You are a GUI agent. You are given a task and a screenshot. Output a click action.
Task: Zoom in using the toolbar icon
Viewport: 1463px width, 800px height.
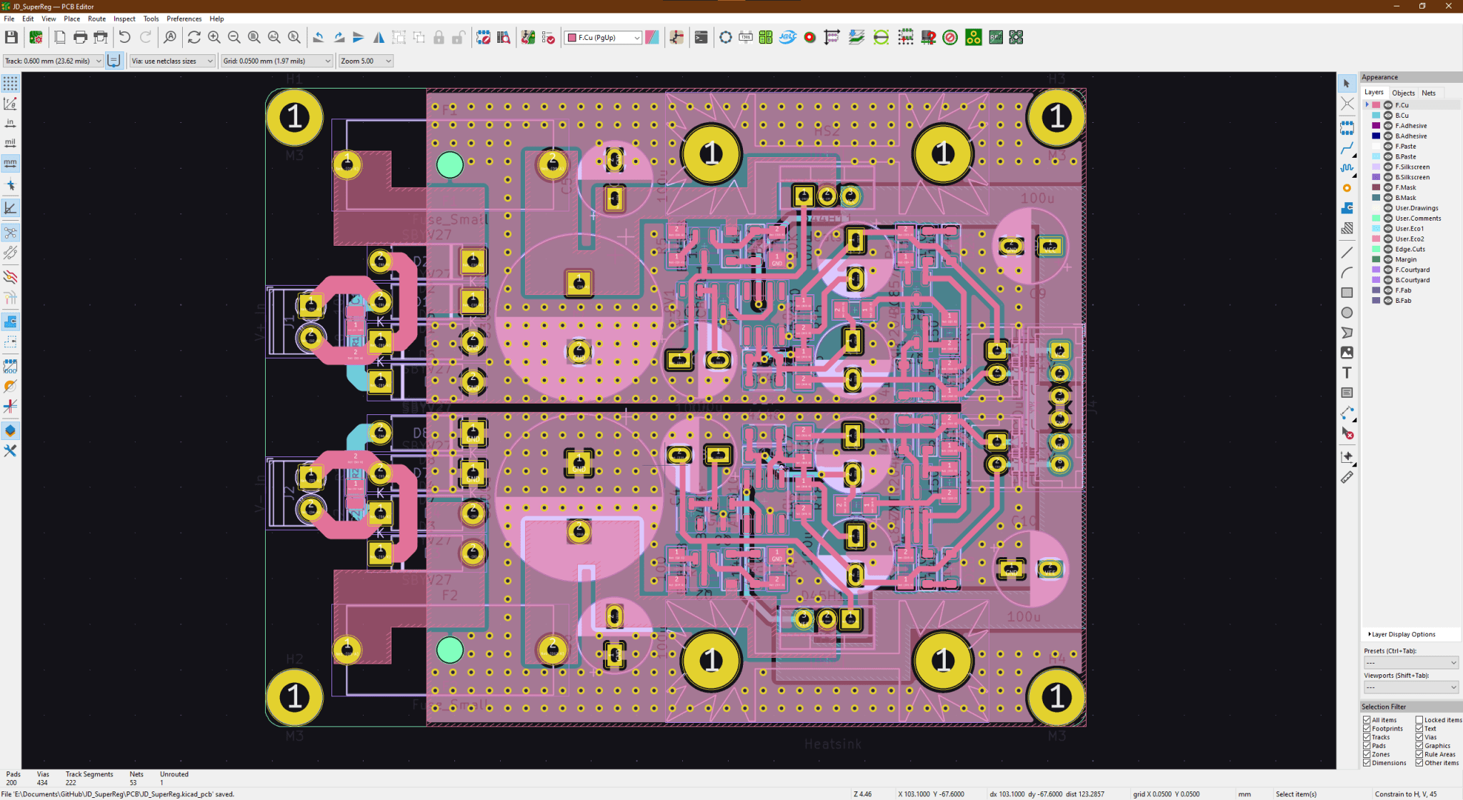(214, 37)
